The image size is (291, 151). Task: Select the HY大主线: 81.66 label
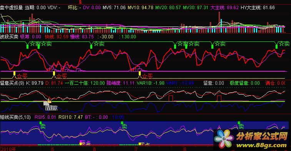coord(258,8)
